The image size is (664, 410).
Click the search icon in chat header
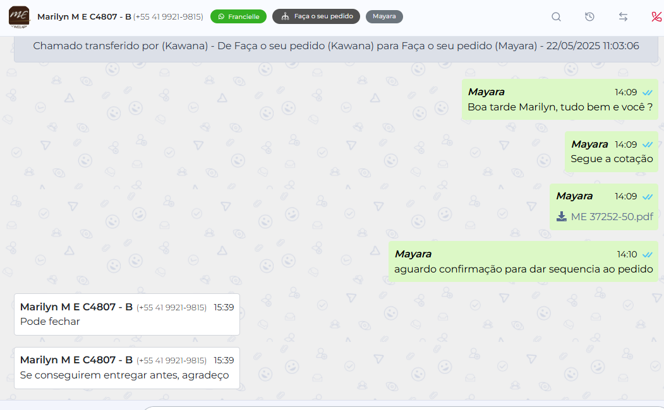tap(556, 17)
